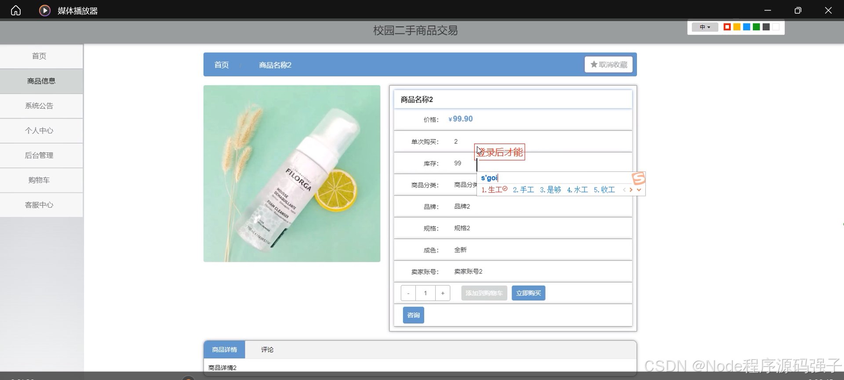The image size is (844, 380).
Task: Click 商品名称2 breadcrumb text
Action: point(275,65)
